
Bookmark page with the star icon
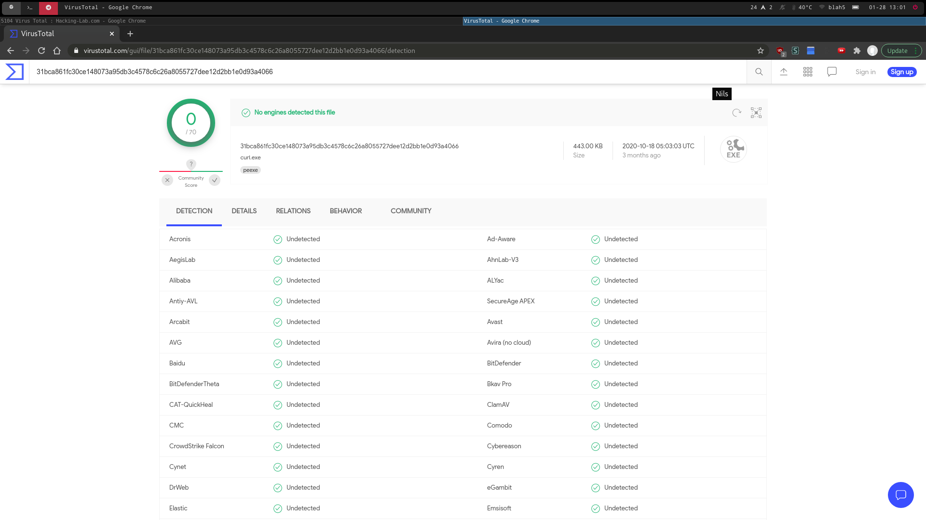click(x=761, y=51)
